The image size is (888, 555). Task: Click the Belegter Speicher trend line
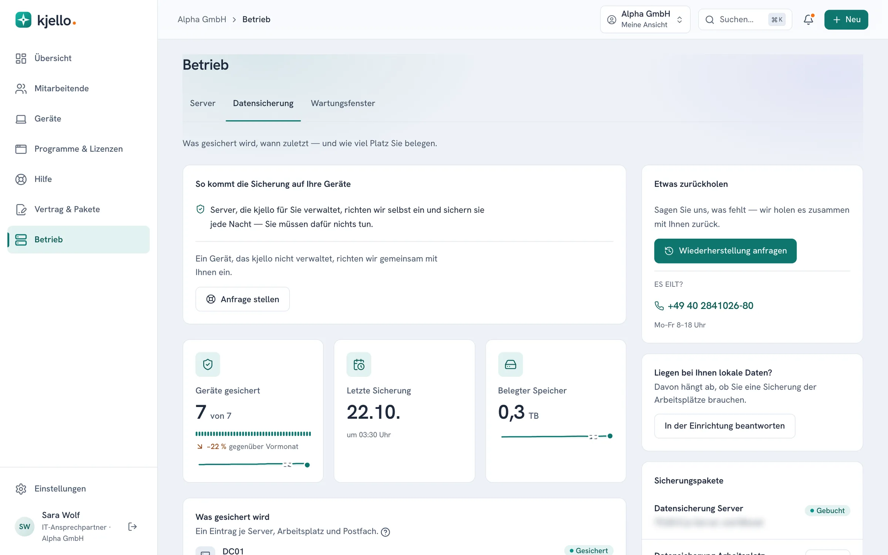pos(556,436)
